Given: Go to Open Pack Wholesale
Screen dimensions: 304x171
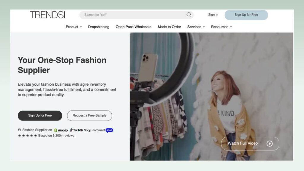Looking at the screenshot, I should pyautogui.click(x=133, y=27).
